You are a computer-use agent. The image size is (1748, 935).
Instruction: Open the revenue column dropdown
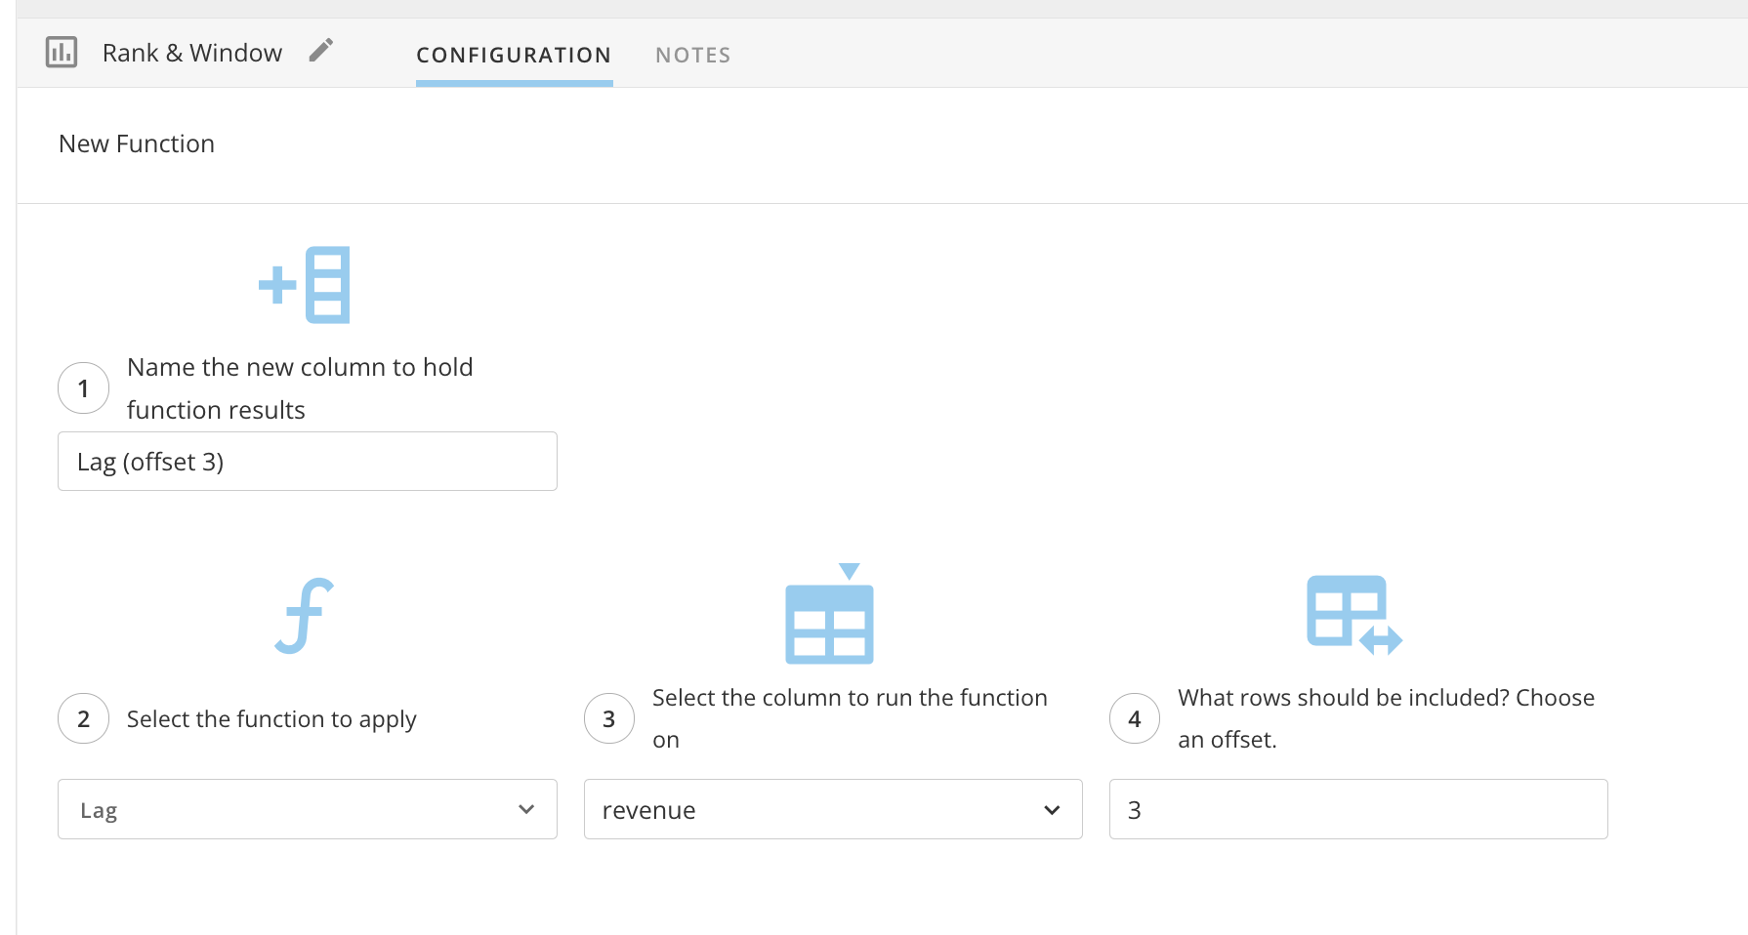pyautogui.click(x=832, y=809)
